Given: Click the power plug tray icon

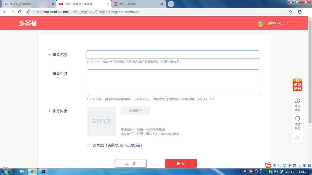Looking at the screenshot, I should 281,172.
